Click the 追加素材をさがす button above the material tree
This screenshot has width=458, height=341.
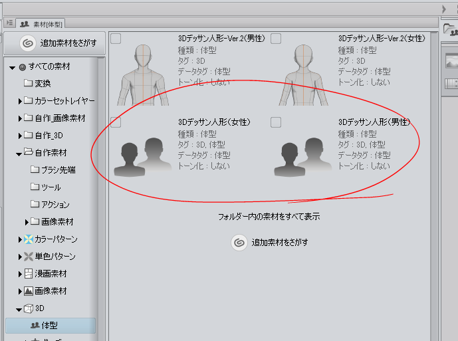click(55, 43)
